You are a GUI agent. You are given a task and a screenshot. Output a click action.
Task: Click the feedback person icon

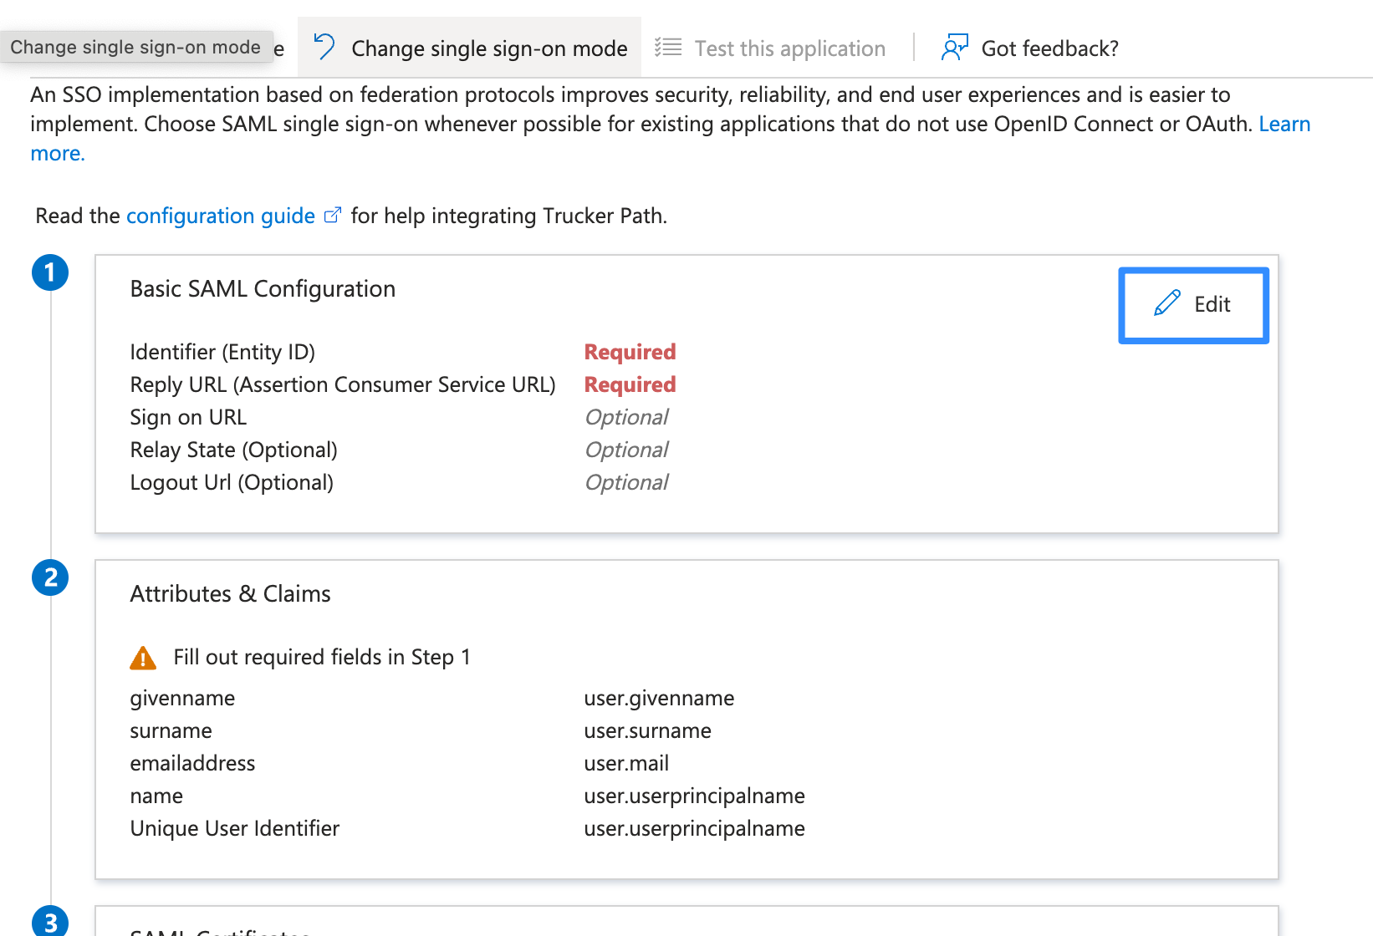coord(954,48)
